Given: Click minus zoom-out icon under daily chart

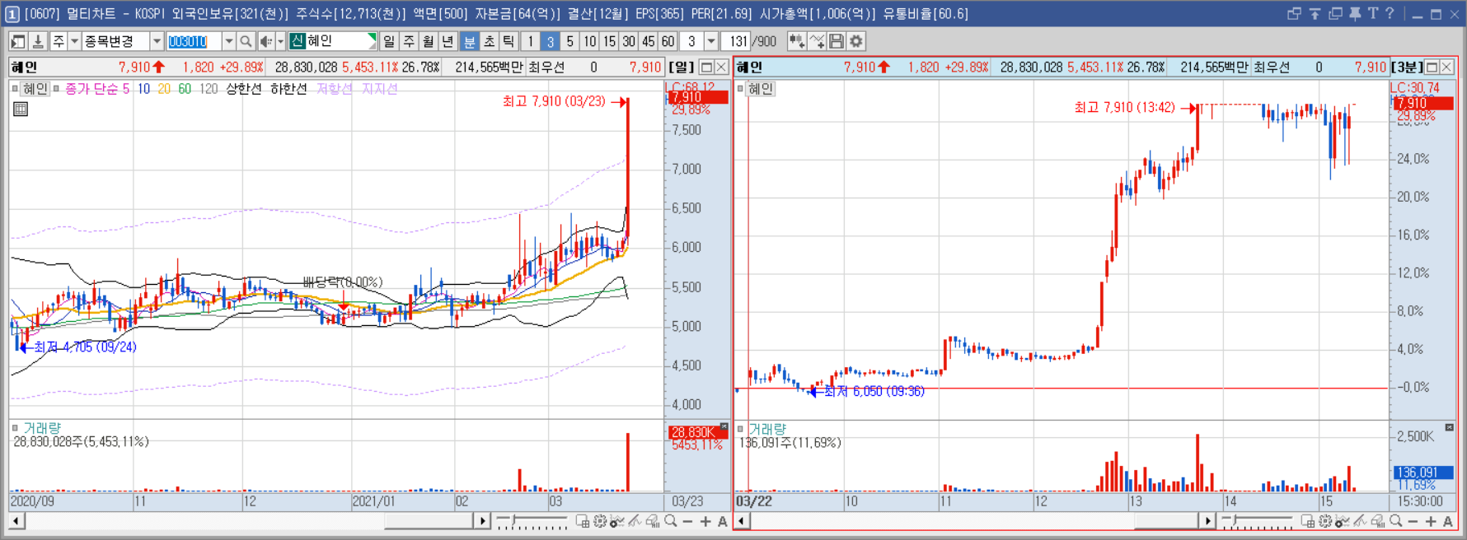Looking at the screenshot, I should point(688,521).
